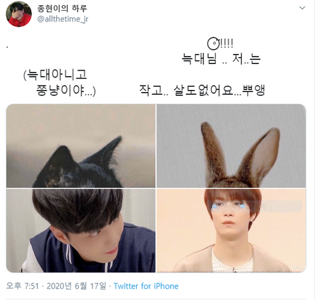The height and width of the screenshot is (300, 320).
Task: Click the 2020년 6월 17일 date text
Action: pos(76,286)
